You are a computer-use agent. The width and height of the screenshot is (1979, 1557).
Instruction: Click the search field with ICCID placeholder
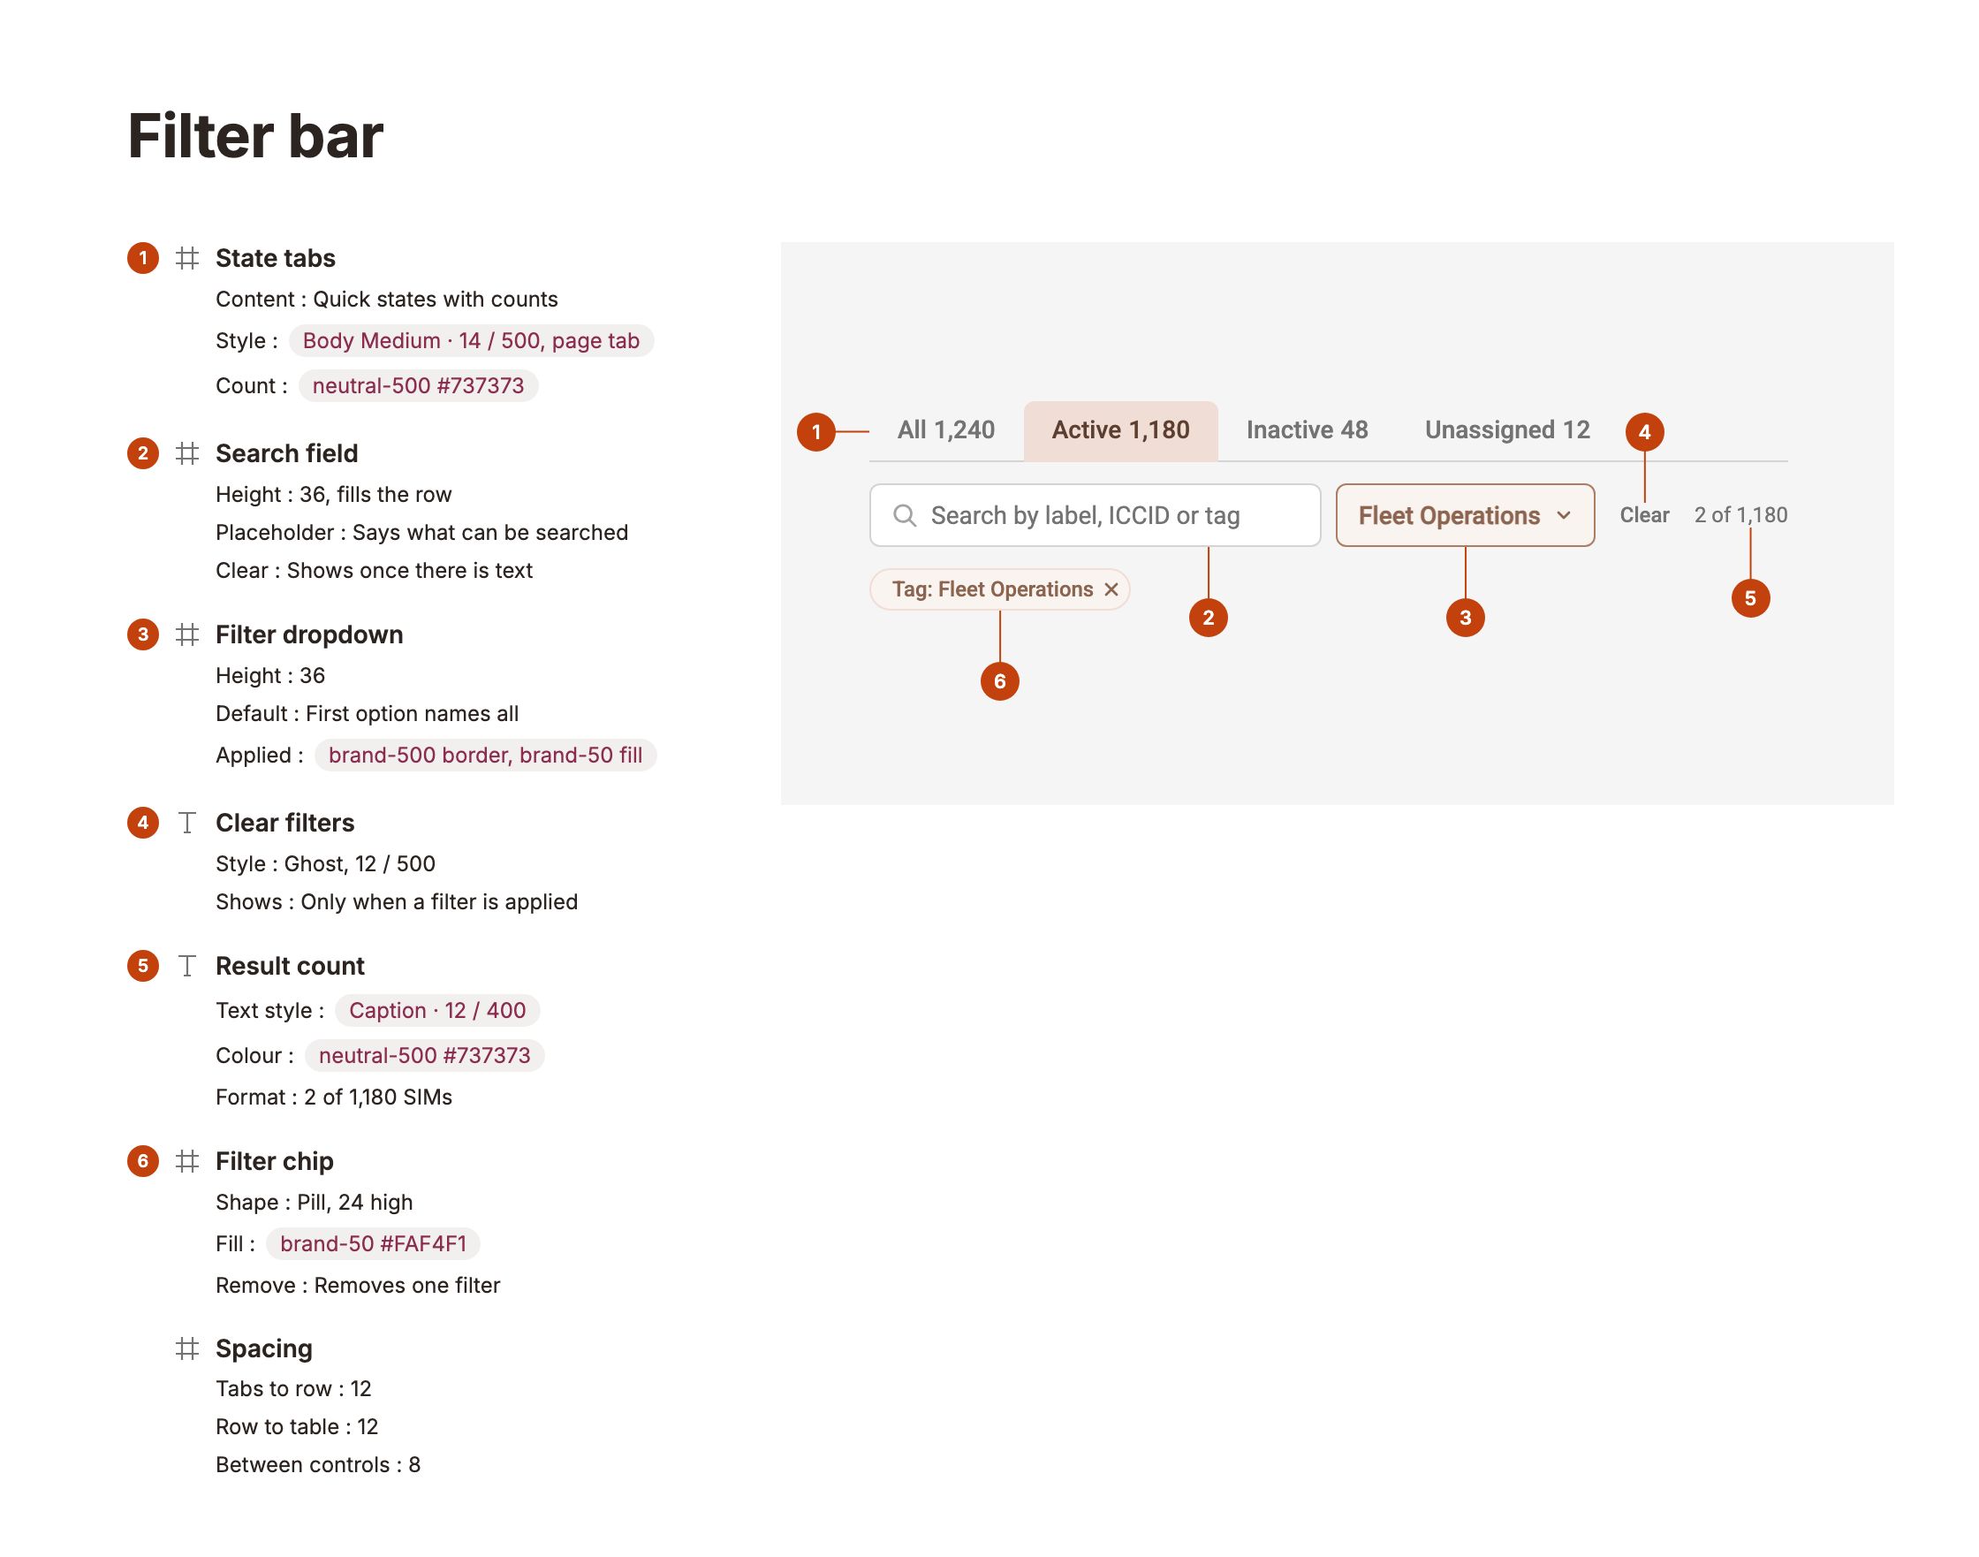point(1095,515)
